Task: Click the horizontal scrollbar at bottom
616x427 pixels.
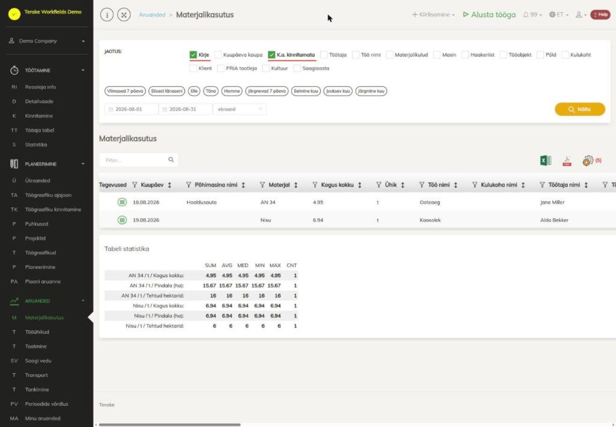Action: click(169, 425)
